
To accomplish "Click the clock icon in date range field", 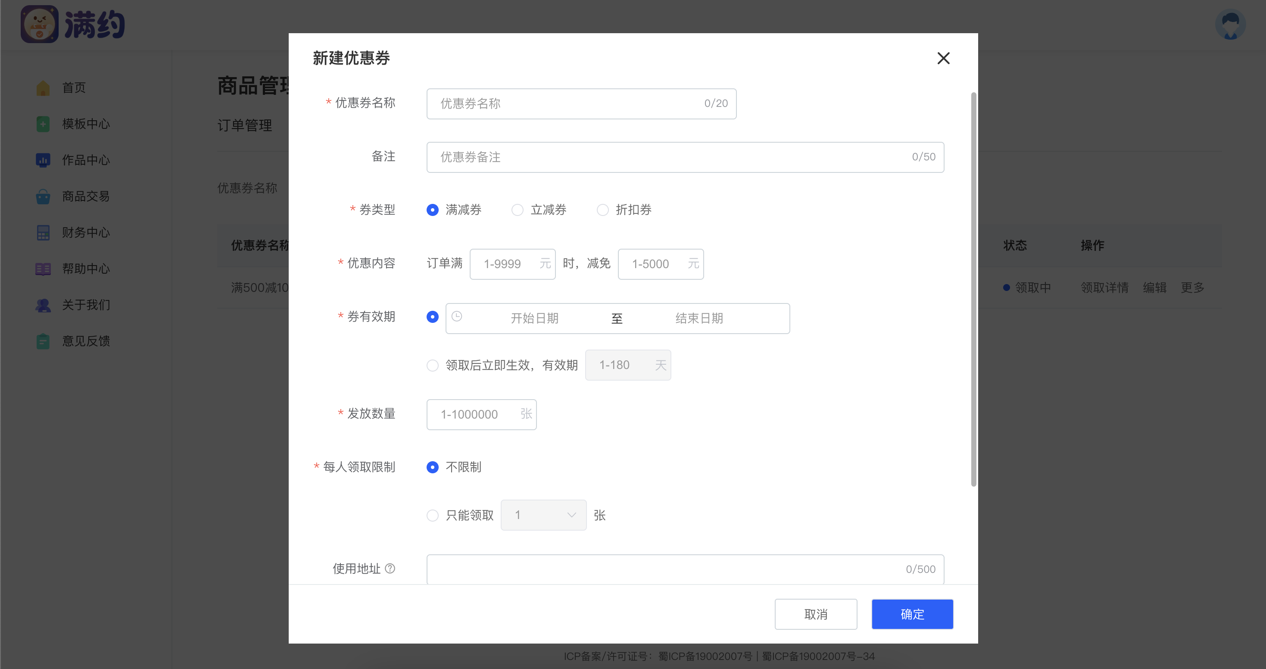I will click(457, 316).
